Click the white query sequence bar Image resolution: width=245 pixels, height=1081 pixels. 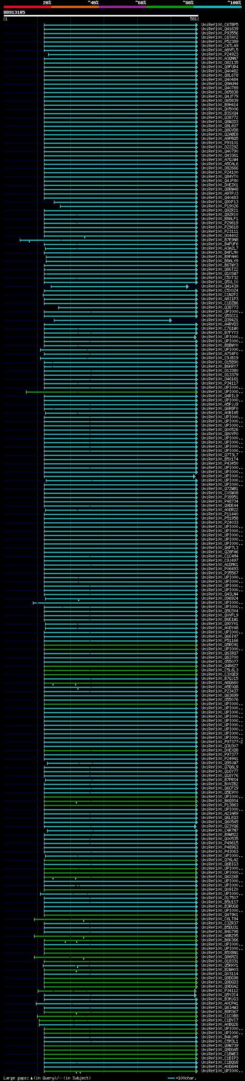(101, 16)
